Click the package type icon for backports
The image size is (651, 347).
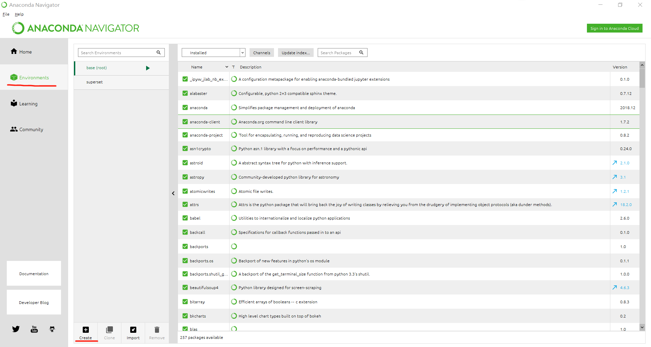tap(234, 246)
